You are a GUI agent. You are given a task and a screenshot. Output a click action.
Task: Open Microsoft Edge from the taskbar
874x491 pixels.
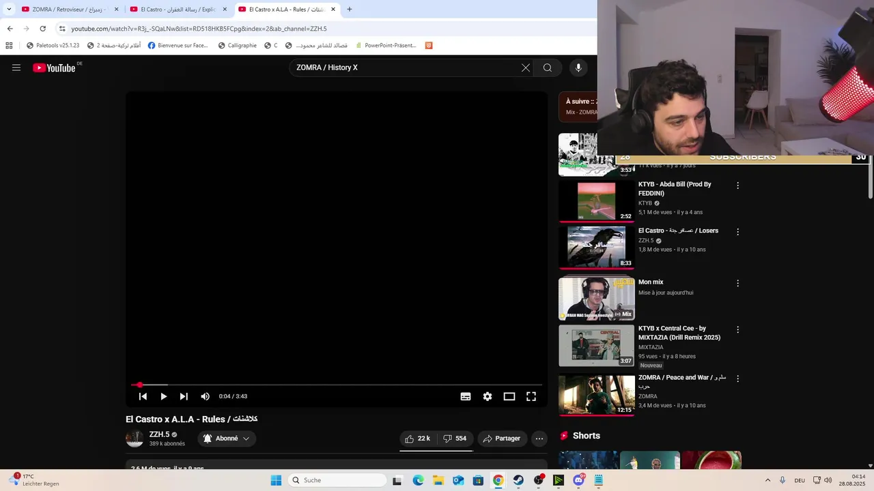418,480
